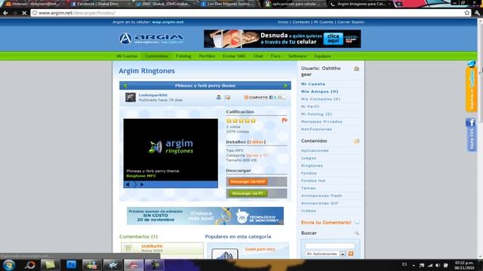Open the Contenidos menu item
This screenshot has height=271, width=483.
[x=156, y=56]
